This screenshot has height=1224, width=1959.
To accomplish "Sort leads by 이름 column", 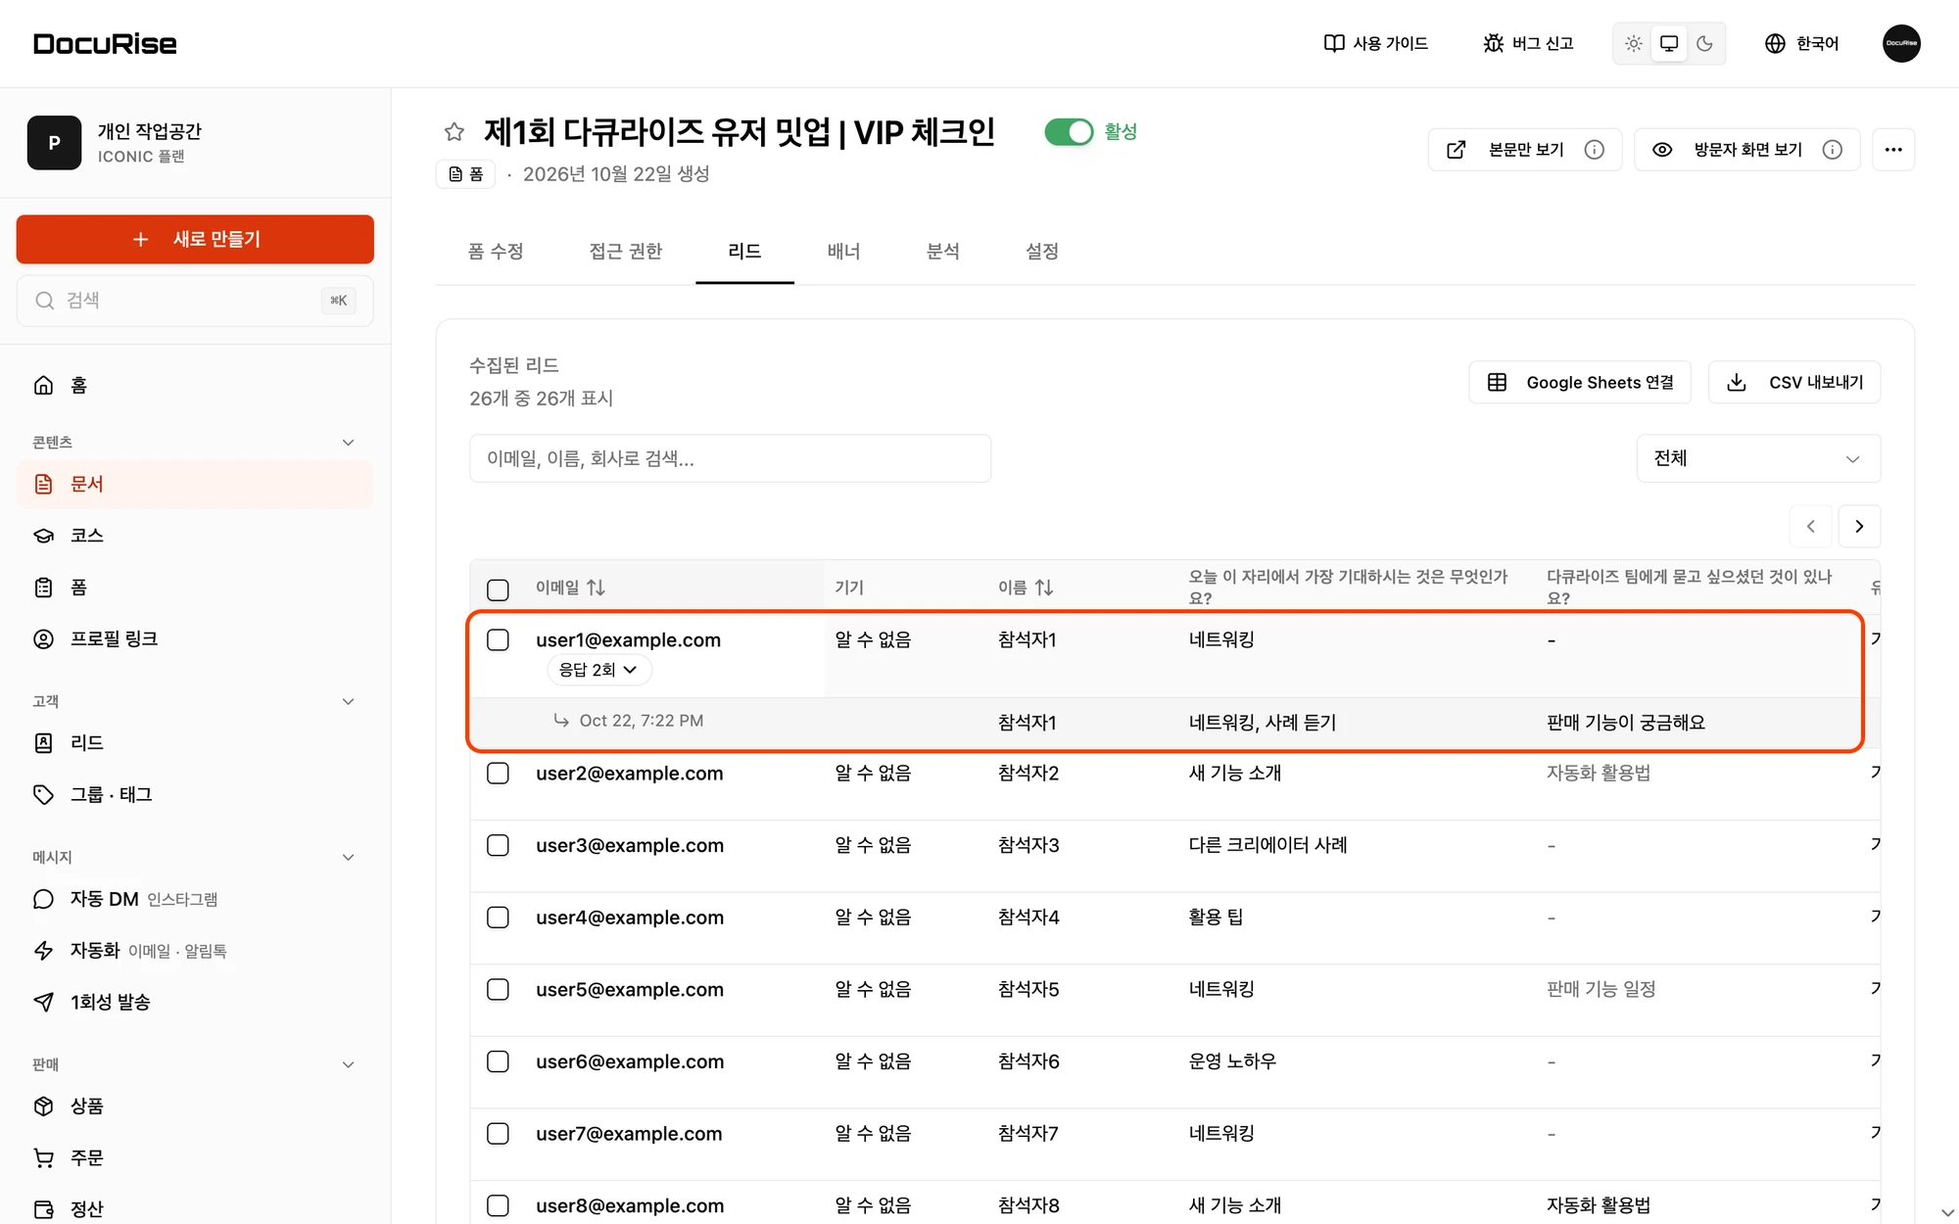I will [1026, 588].
